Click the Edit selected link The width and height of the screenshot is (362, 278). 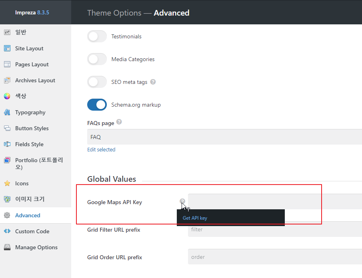(101, 149)
